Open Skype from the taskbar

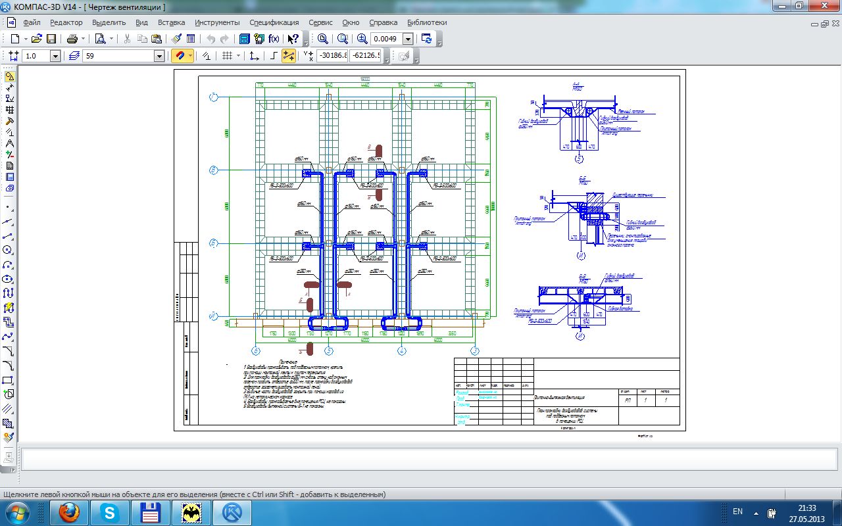109,512
